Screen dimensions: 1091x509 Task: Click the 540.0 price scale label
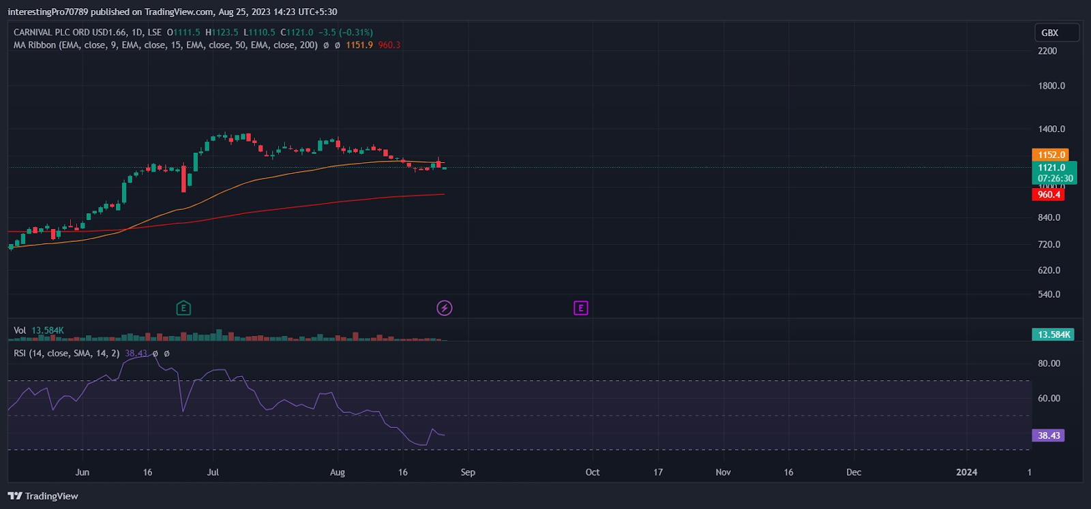(x=1049, y=294)
